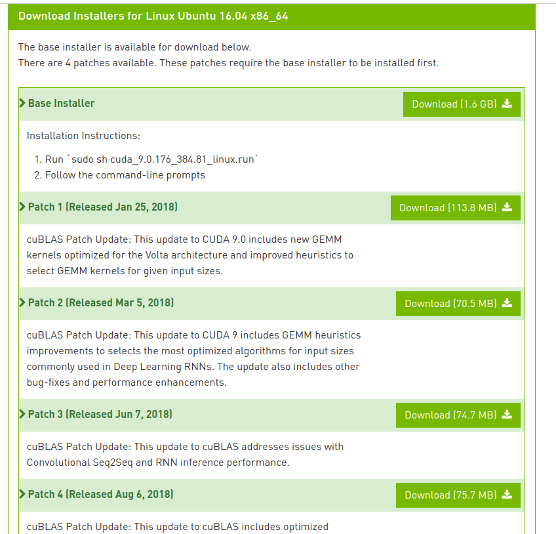556x534 pixels.
Task: Toggle the Patch 3 chevron arrow
Action: tap(22, 414)
